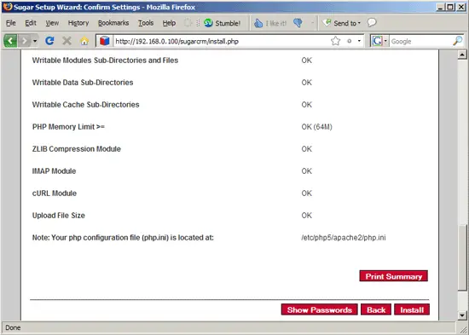Click the Install button
The width and height of the screenshot is (469, 335).
tap(412, 309)
